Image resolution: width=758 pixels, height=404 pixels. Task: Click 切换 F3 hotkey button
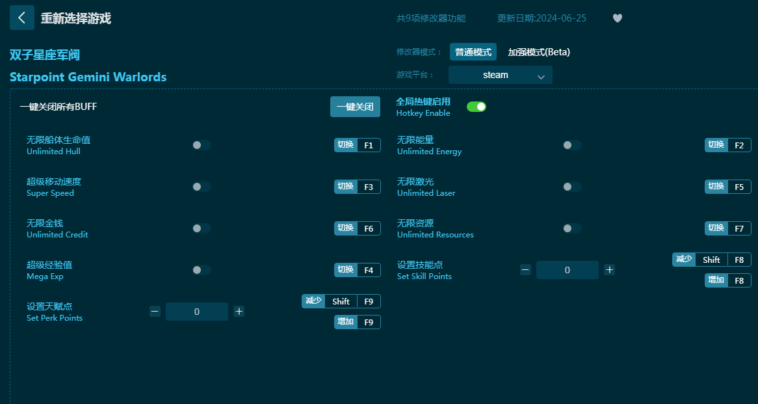358,187
